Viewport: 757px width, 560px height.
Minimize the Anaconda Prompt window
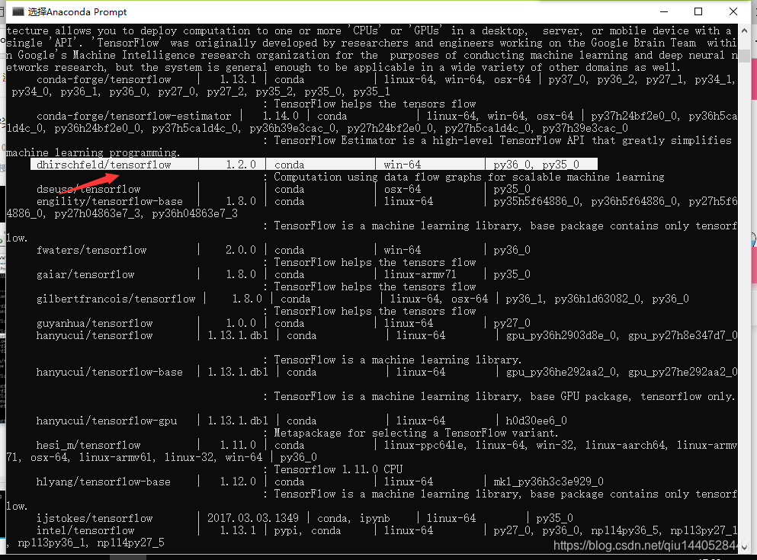(x=664, y=11)
